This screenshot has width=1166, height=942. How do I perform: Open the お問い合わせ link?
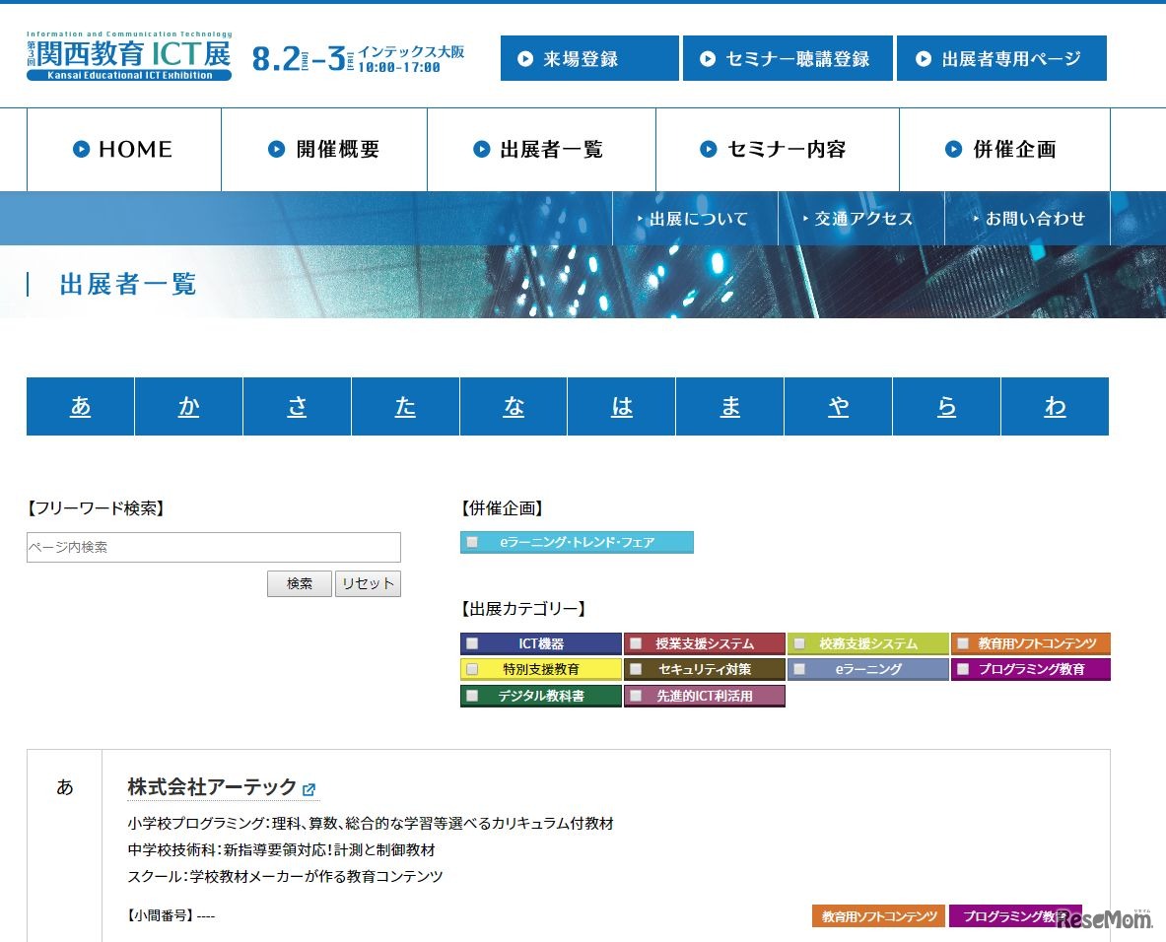(1027, 219)
